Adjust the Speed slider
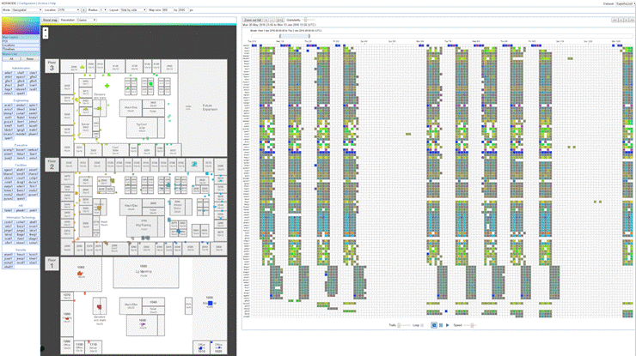The width and height of the screenshot is (636, 356). click(473, 325)
